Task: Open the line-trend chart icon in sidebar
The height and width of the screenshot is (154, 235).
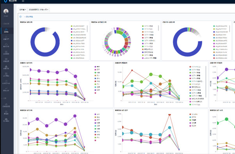Action: [6, 88]
